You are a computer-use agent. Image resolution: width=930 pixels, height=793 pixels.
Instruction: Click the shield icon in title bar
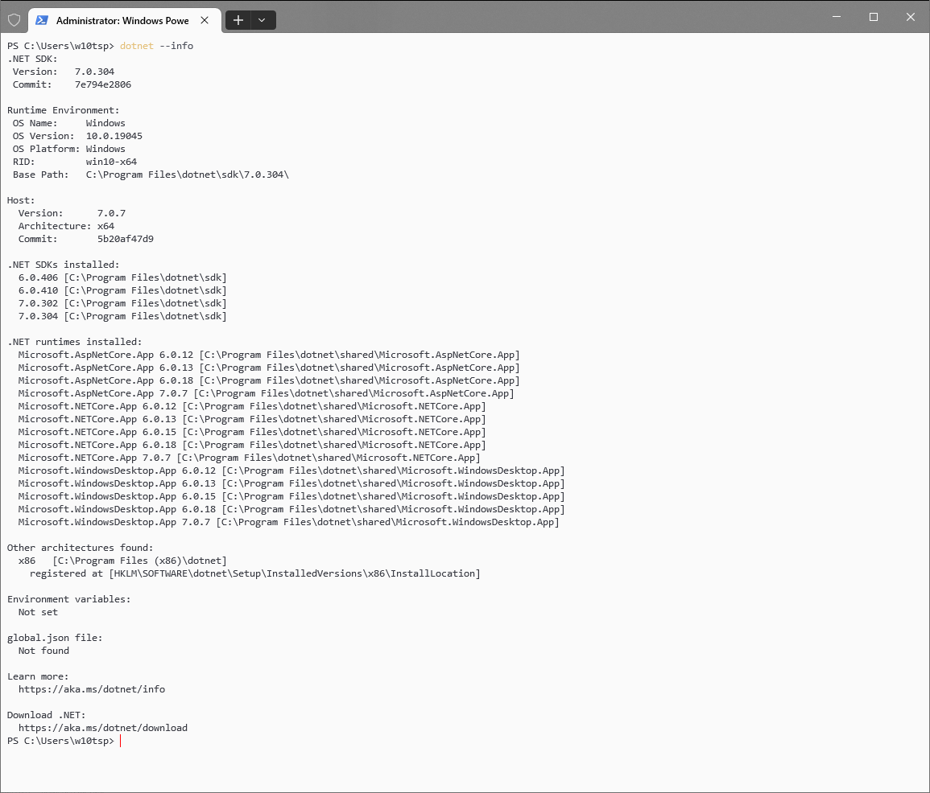tap(14, 20)
